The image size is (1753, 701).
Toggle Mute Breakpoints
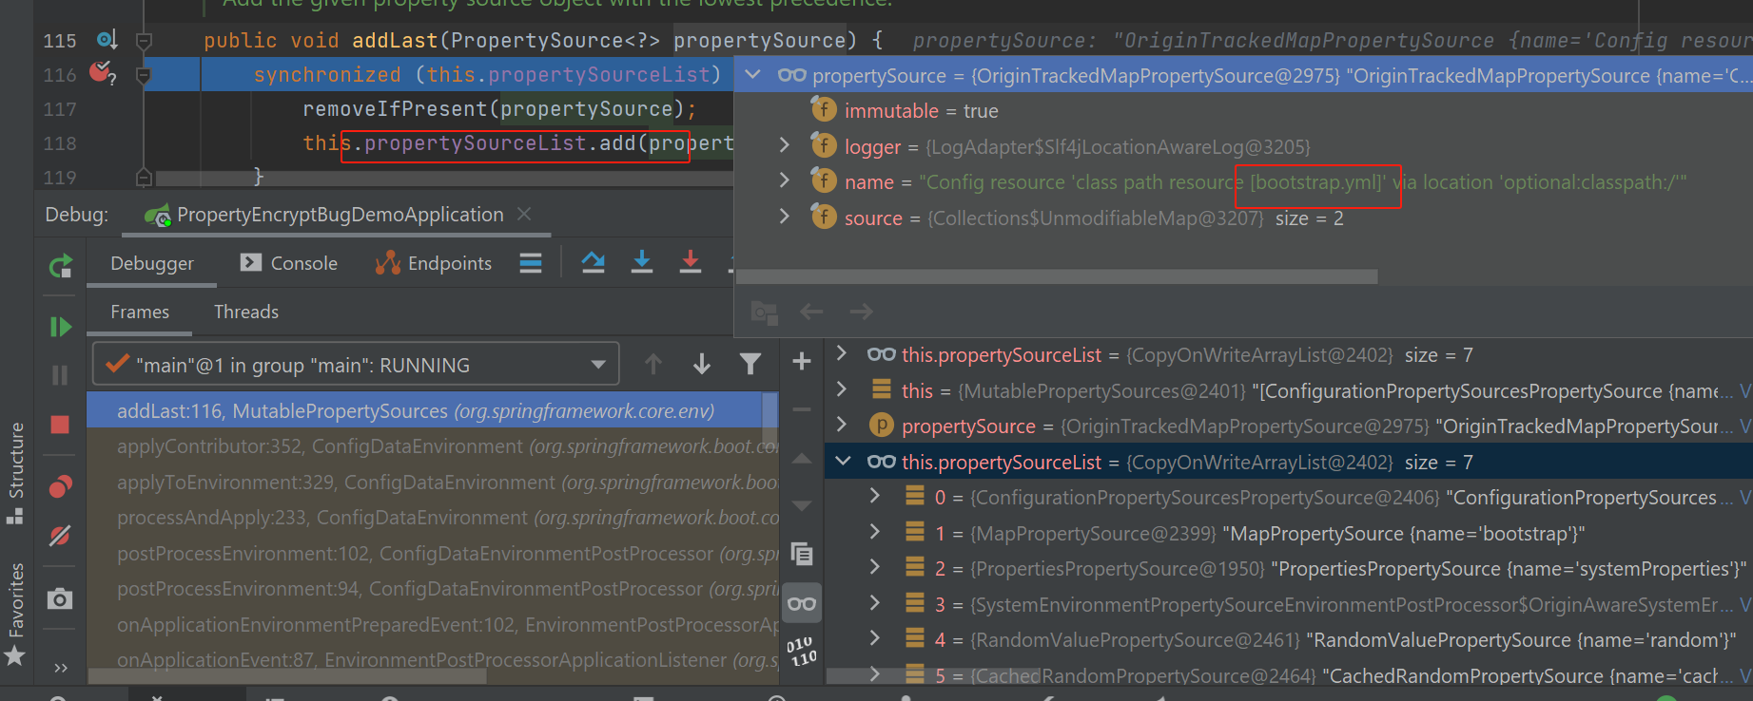[60, 536]
